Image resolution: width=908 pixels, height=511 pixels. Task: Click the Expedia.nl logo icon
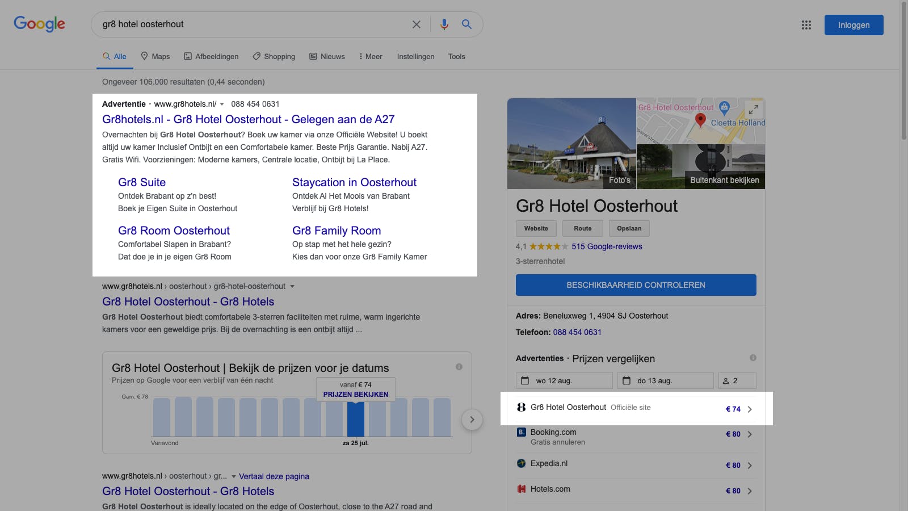tap(522, 463)
